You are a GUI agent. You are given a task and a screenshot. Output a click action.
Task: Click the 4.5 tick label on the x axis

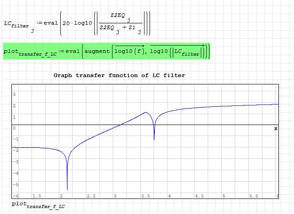pyautogui.click(x=199, y=196)
